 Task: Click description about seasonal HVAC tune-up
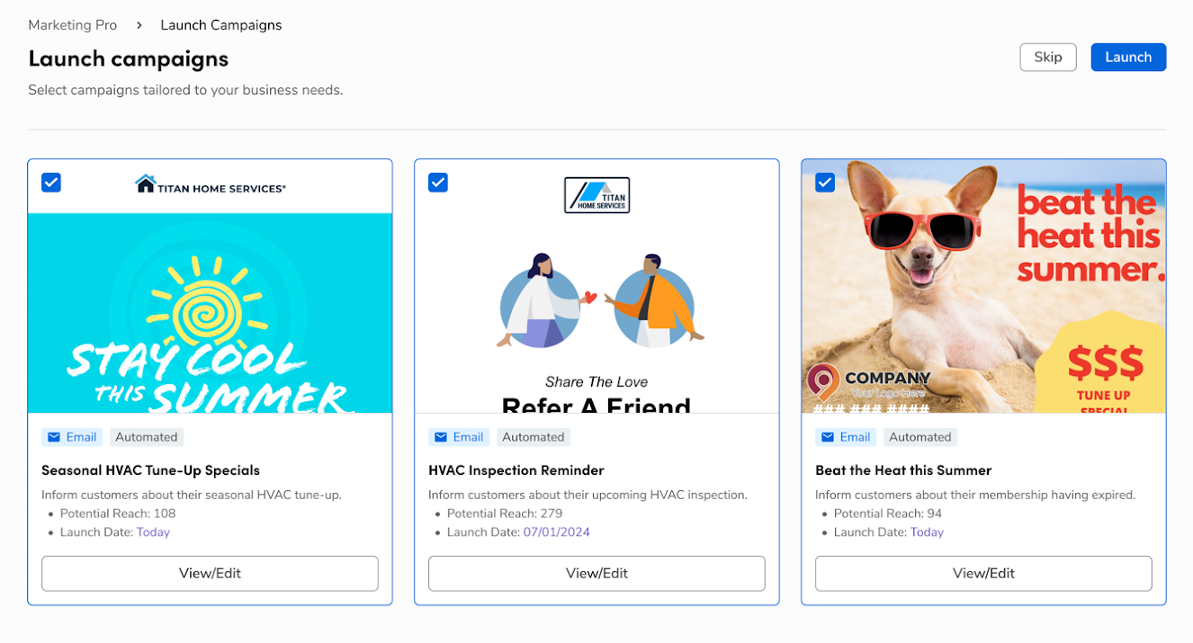[192, 495]
